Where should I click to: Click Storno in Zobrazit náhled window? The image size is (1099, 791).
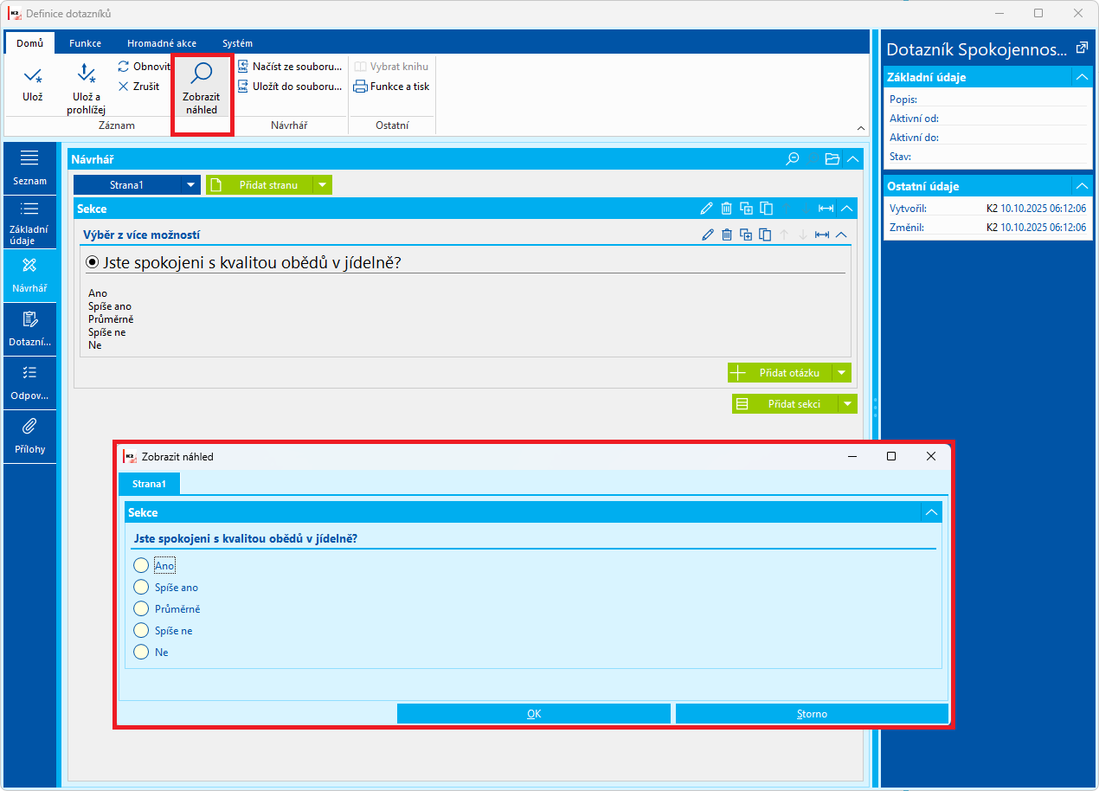tap(812, 714)
